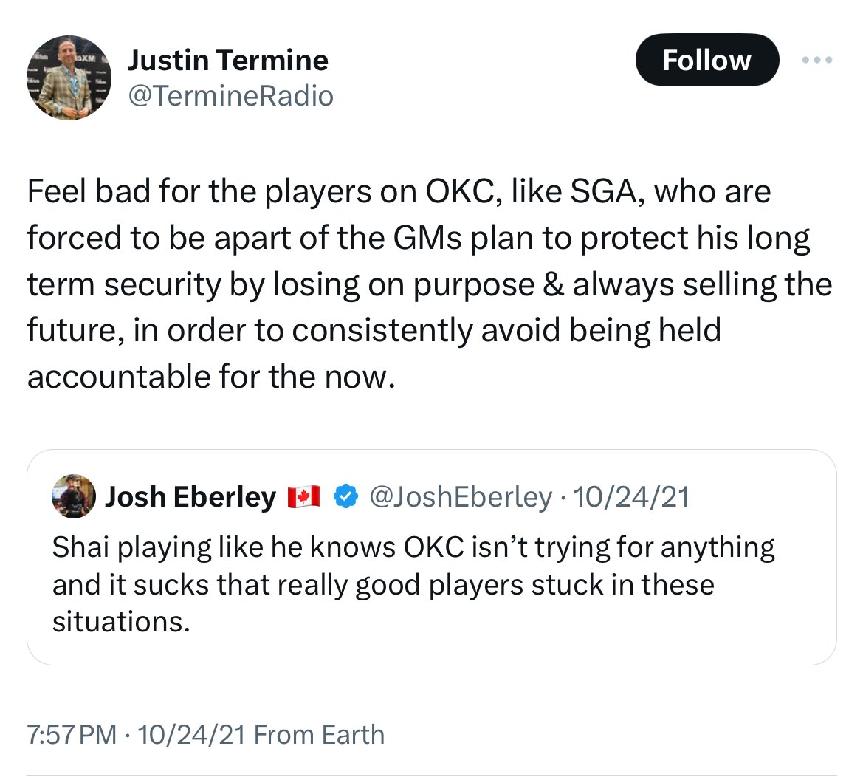Click the blue verified badge
The height and width of the screenshot is (777, 863).
[343, 496]
